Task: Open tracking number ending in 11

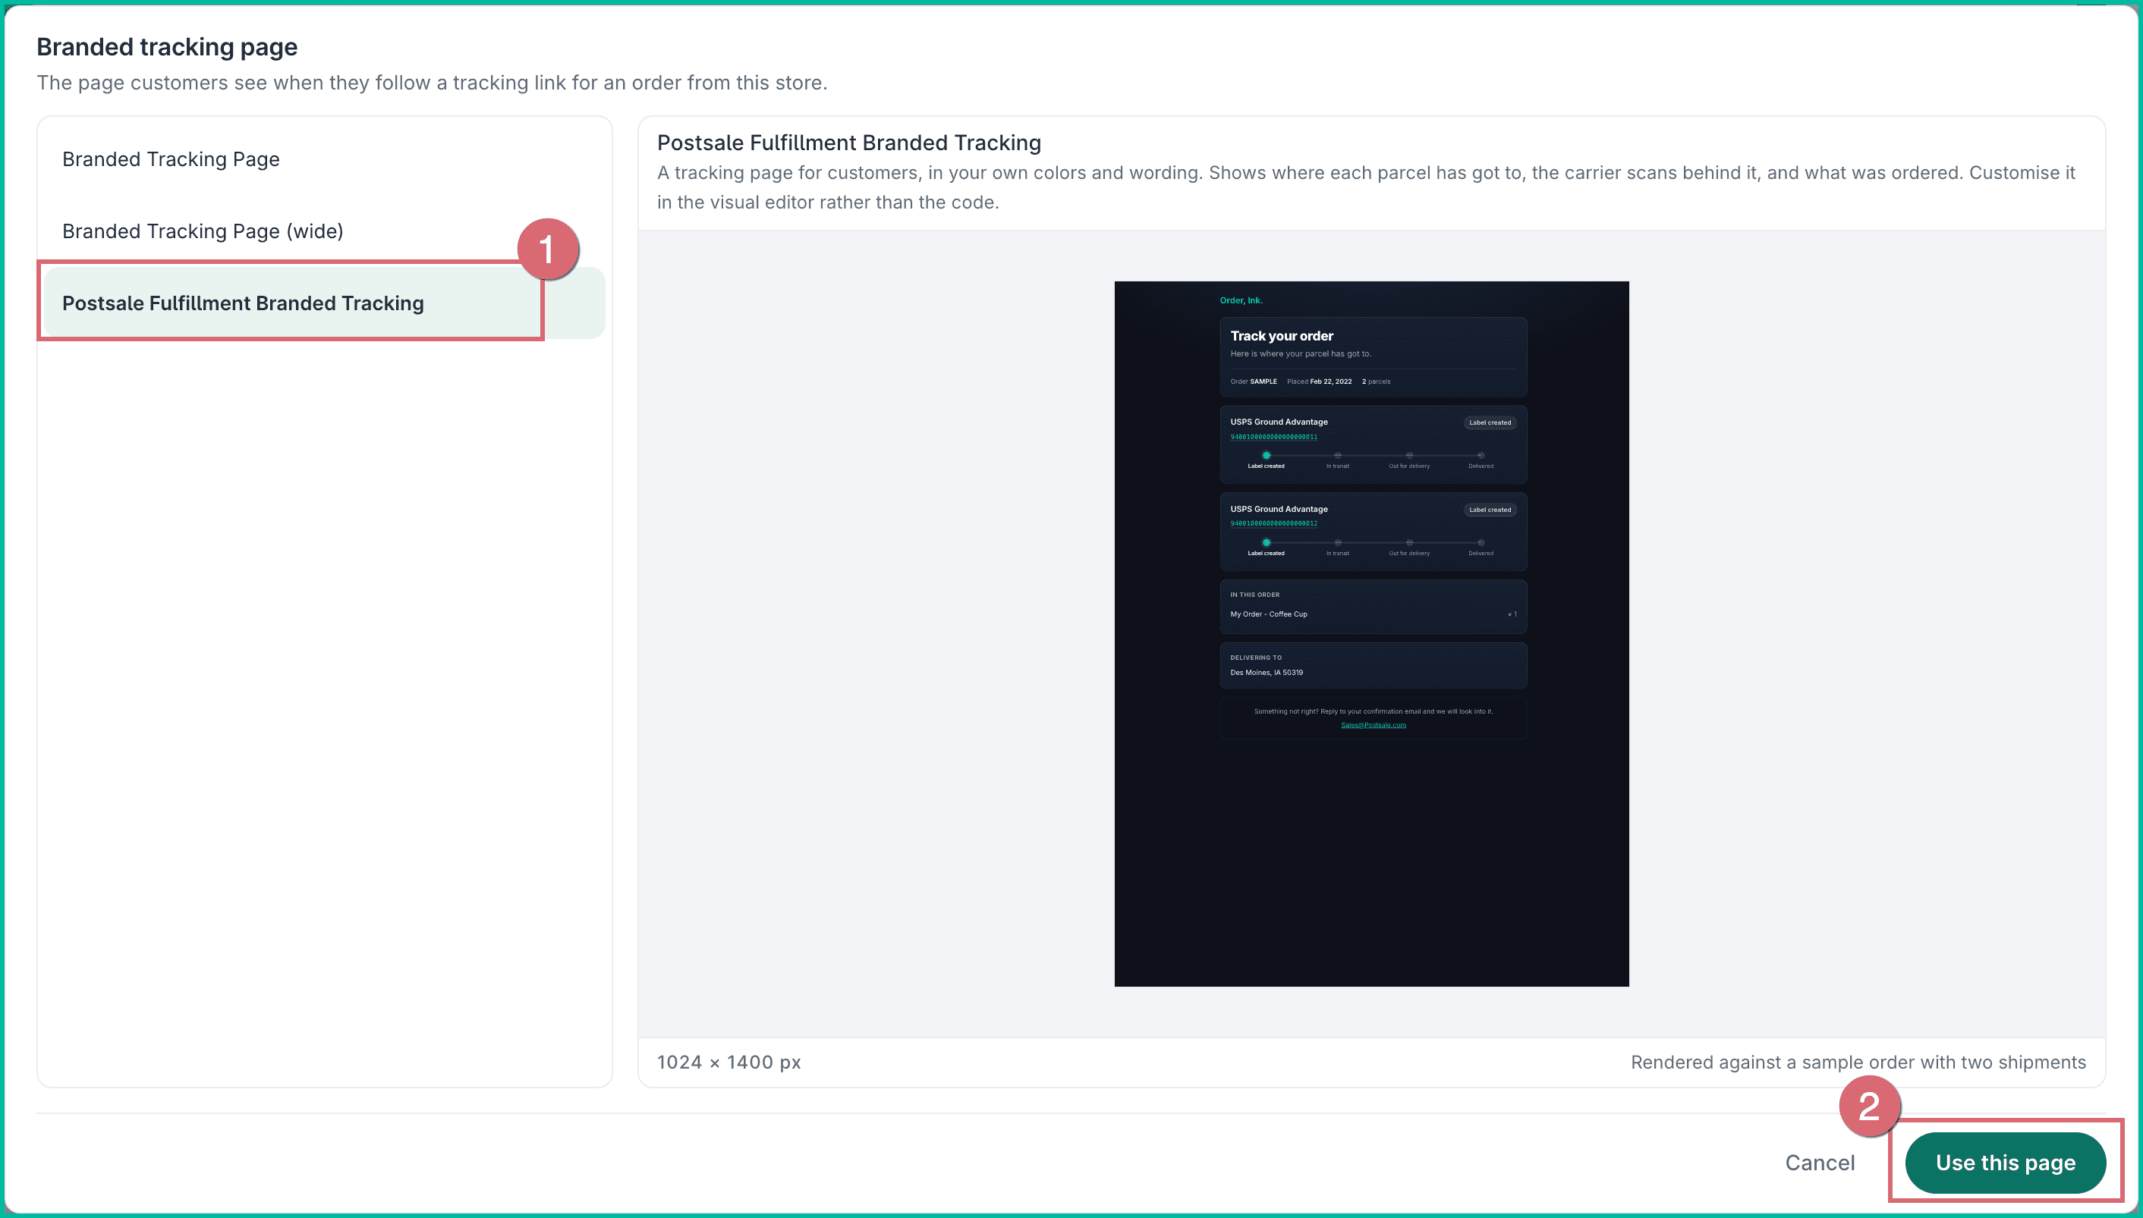Action: coord(1273,437)
